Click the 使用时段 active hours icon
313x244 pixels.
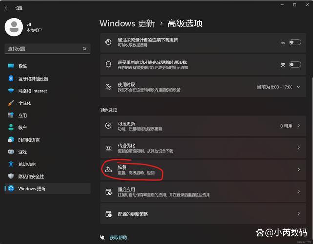[108, 87]
